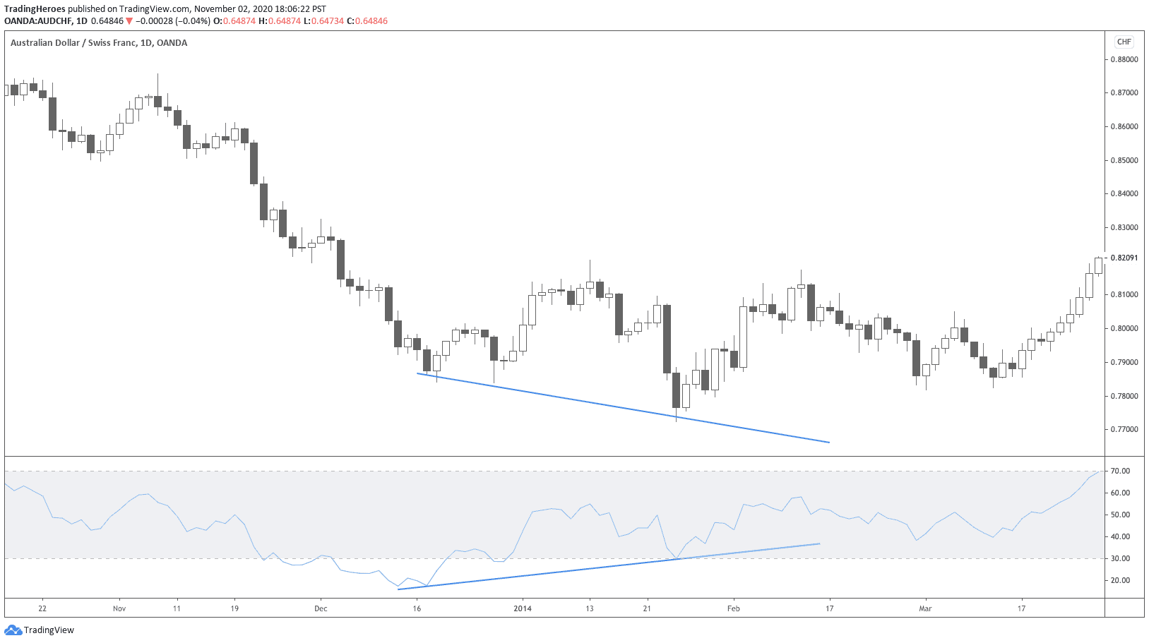This screenshot has width=1149, height=643.
Task: Click the RSI 60.00 axis label
Action: click(x=1120, y=493)
